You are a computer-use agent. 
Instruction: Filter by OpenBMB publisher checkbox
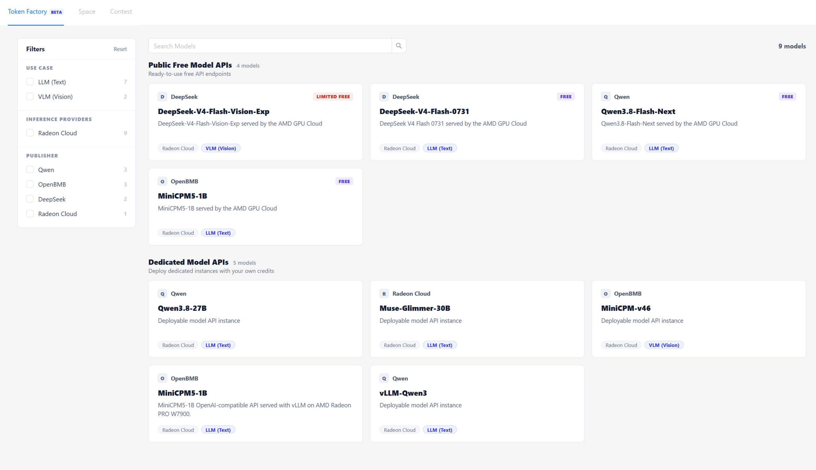[x=30, y=184]
